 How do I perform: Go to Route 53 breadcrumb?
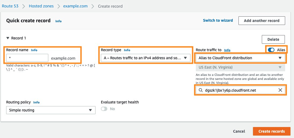click(x=10, y=6)
